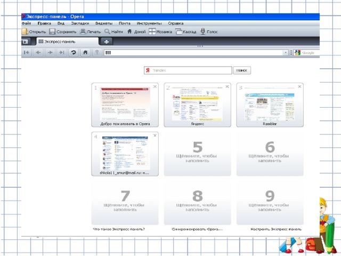Open the Почта menu
This screenshot has height=256, width=341.
pyautogui.click(x=124, y=23)
